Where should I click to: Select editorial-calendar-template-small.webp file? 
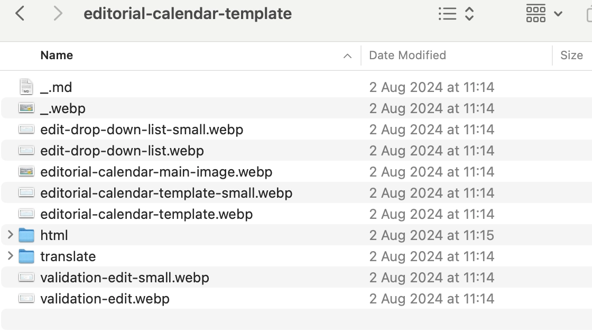point(166,192)
